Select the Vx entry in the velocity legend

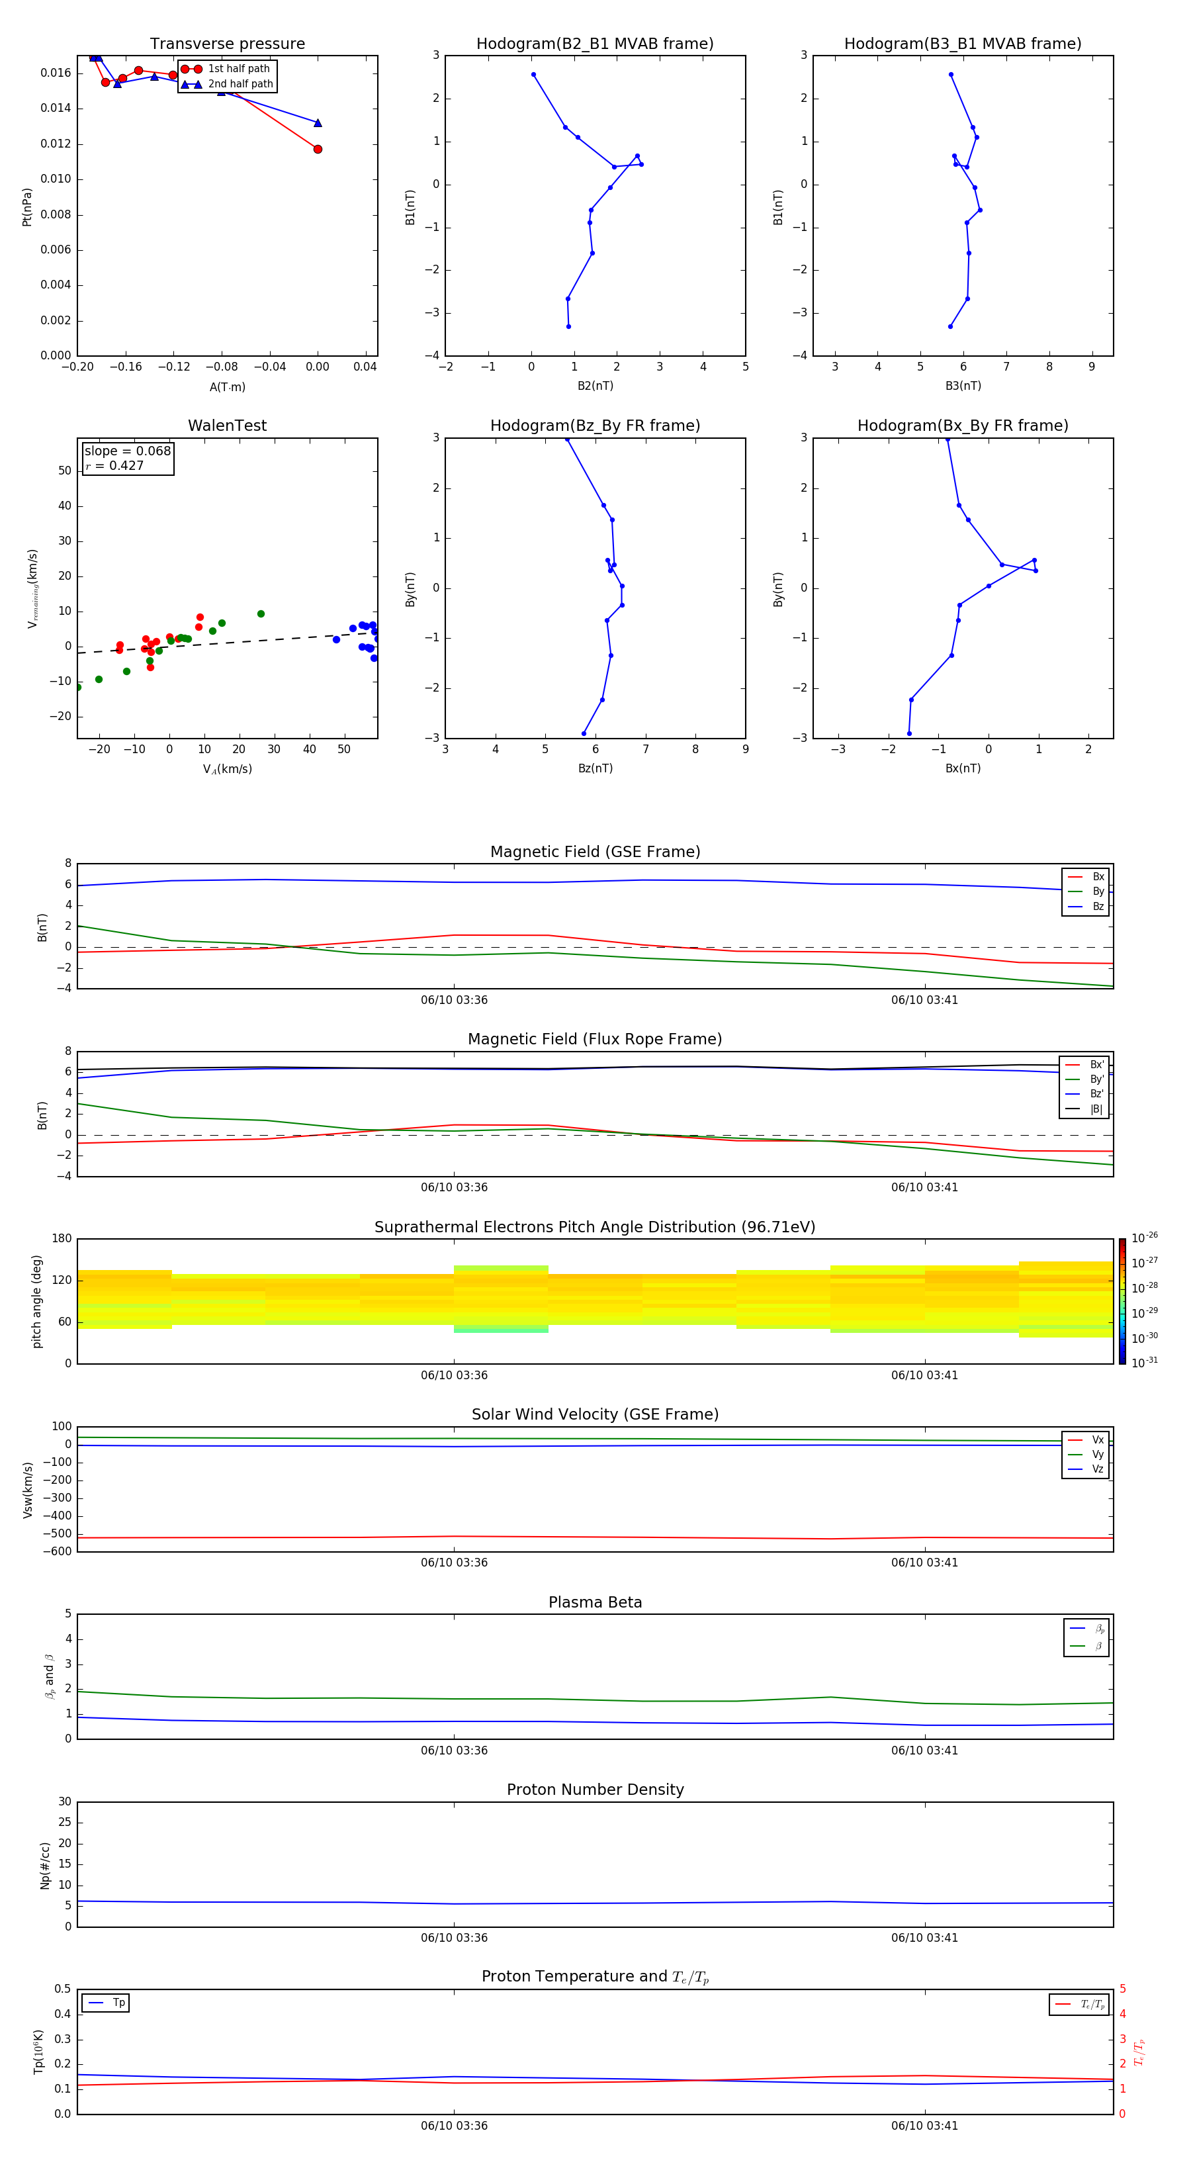[1086, 1439]
